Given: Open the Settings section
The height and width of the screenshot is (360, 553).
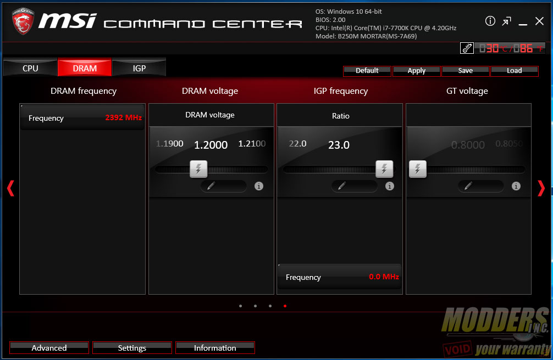Looking at the screenshot, I should (x=132, y=348).
